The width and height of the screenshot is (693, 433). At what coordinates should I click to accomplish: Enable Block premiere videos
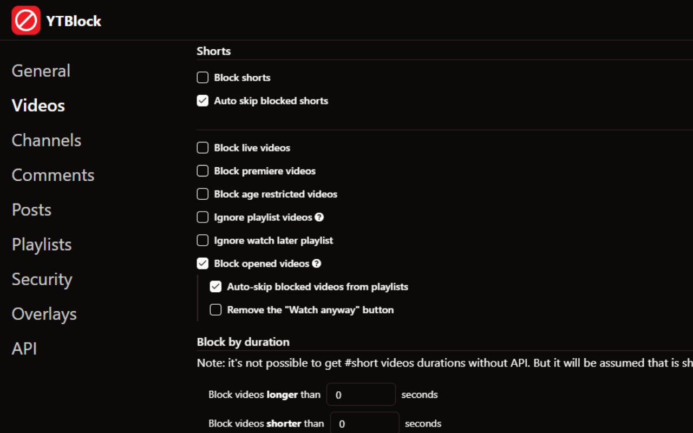[202, 170]
